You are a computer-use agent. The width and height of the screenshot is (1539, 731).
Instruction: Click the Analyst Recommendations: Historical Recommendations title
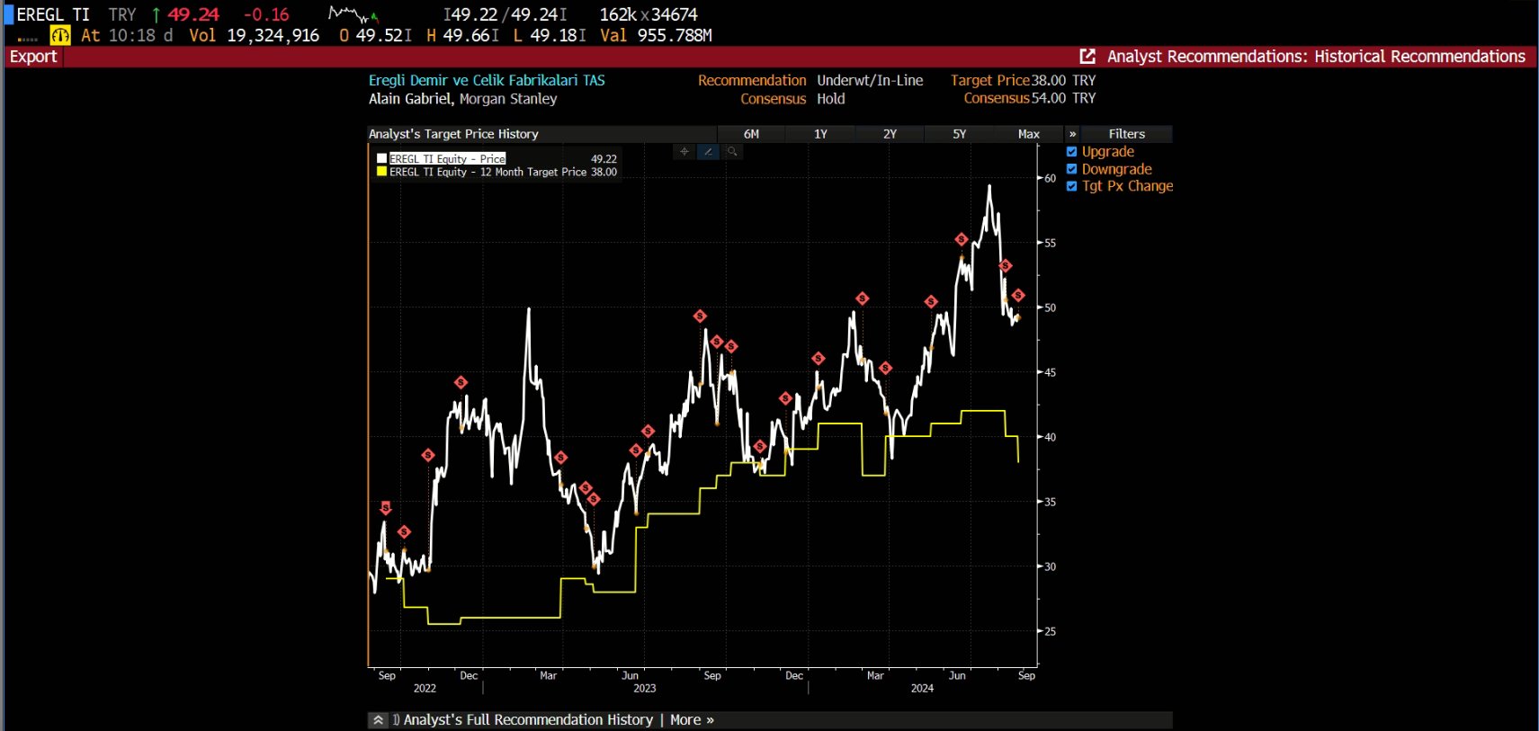[x=1316, y=57]
